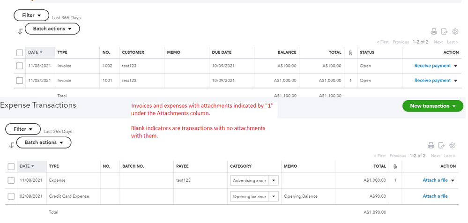Open invoice table settings gear

coord(455,31)
